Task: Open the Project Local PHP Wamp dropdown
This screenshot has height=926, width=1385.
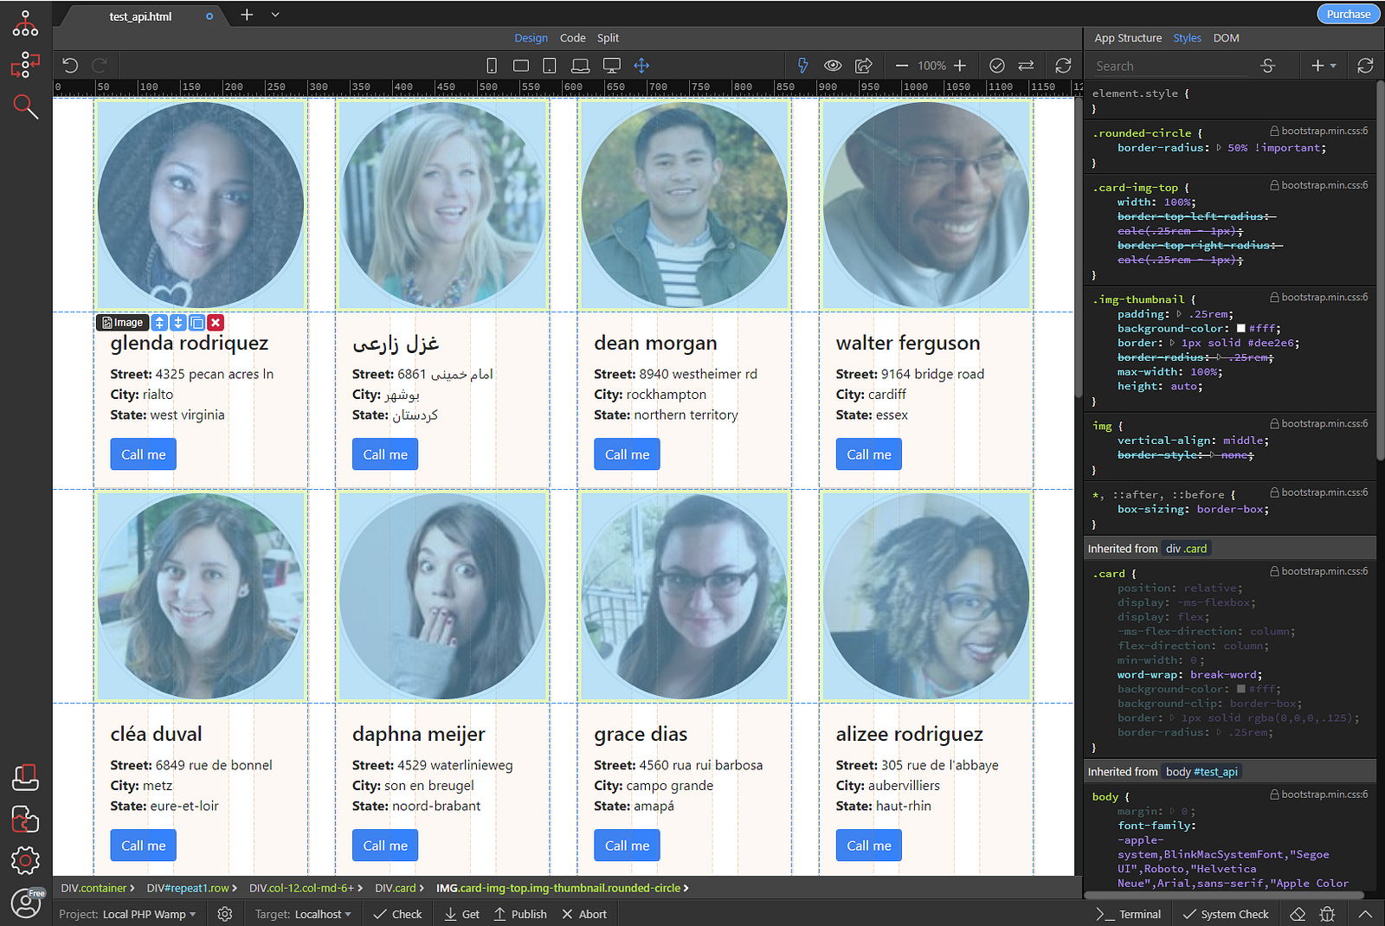Action: [148, 914]
